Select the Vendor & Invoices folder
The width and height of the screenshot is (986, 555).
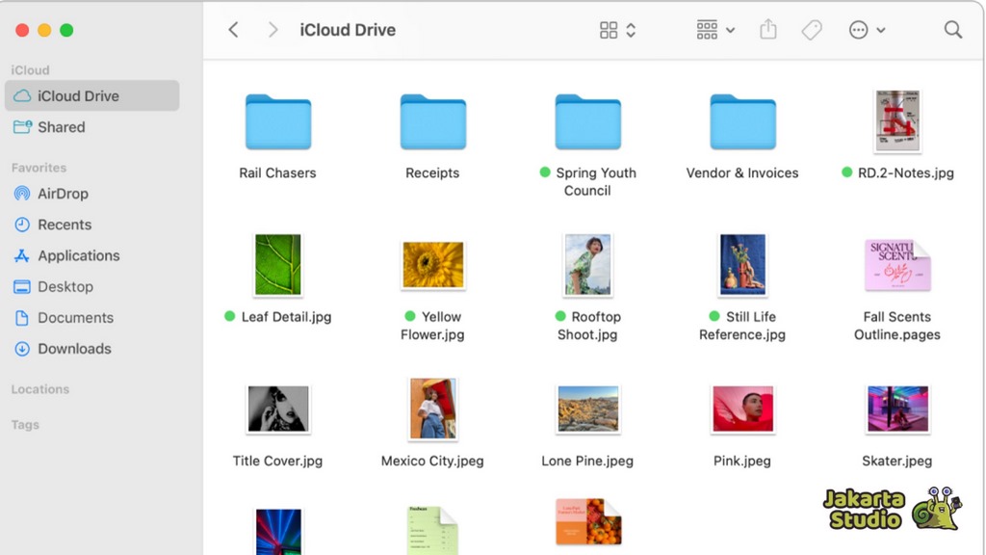coord(742,122)
